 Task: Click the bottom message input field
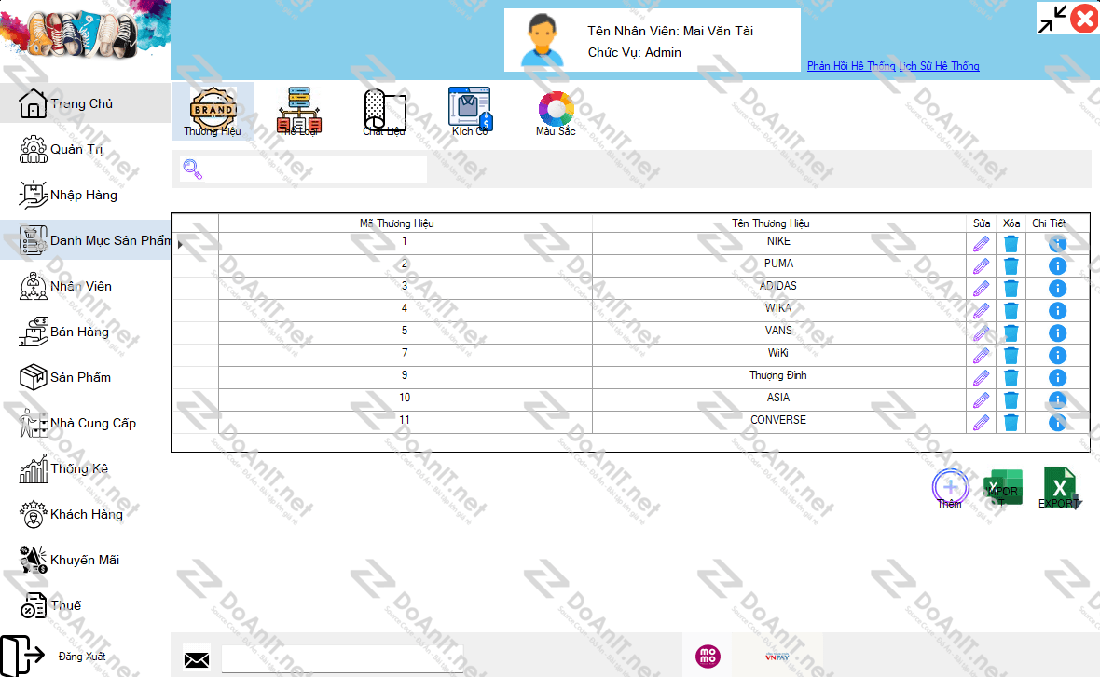[x=342, y=658]
